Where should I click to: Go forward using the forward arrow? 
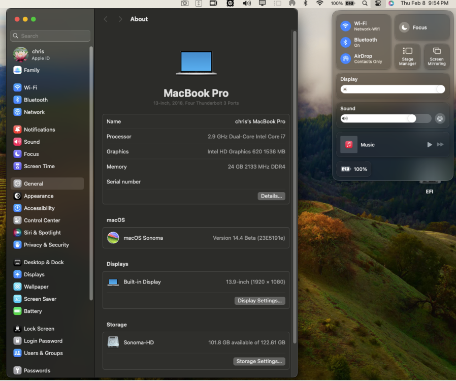[120, 19]
